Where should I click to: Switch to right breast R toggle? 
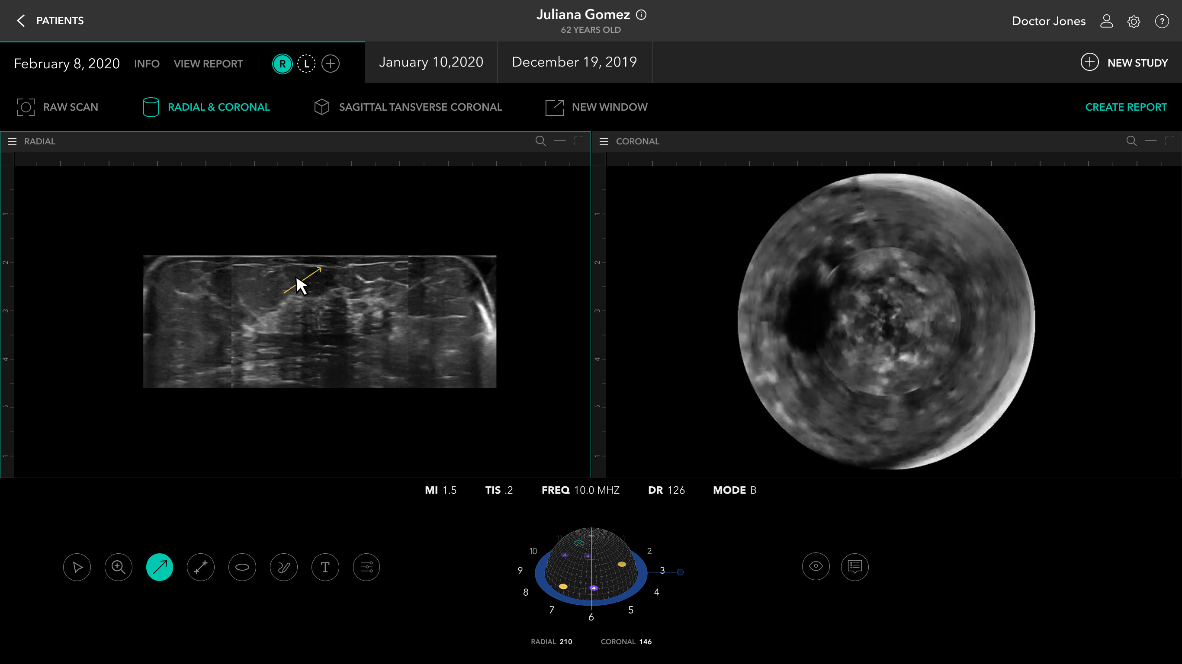click(x=282, y=64)
